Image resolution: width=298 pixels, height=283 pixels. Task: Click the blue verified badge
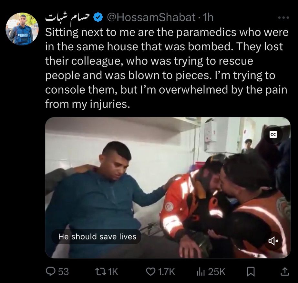pyautogui.click(x=98, y=18)
